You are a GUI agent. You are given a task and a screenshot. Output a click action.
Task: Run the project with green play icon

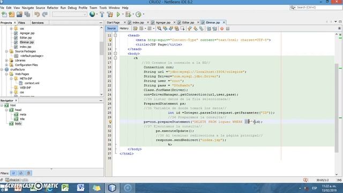(x=118, y=14)
